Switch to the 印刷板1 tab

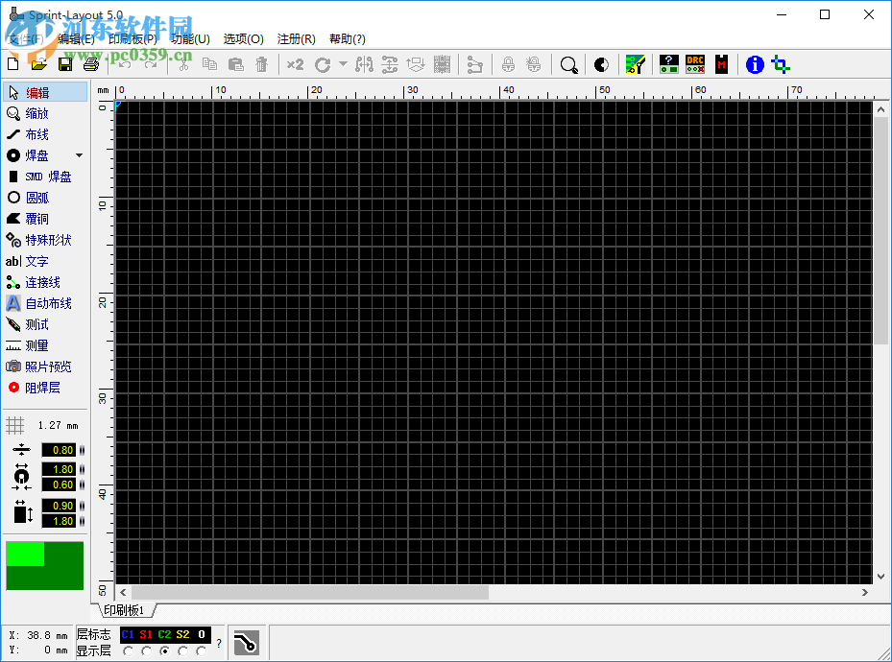click(125, 610)
